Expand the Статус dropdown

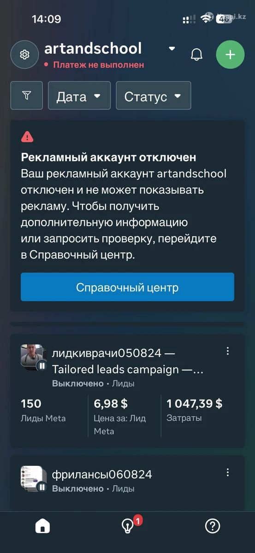pyautogui.click(x=154, y=95)
